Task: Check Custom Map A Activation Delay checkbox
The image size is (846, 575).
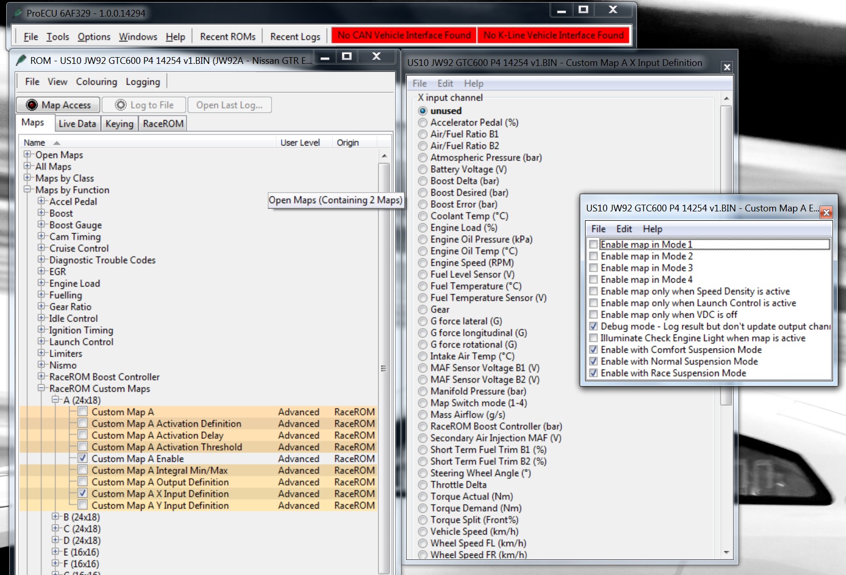Action: coord(83,435)
